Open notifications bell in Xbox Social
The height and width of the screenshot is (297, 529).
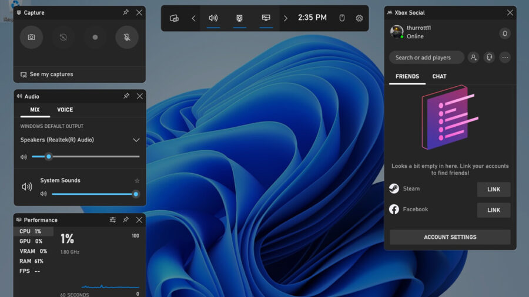[x=504, y=33]
